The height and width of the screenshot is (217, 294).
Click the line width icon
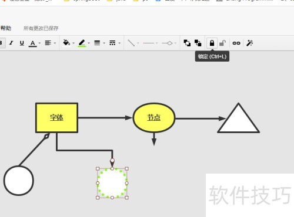pyautogui.click(x=97, y=43)
